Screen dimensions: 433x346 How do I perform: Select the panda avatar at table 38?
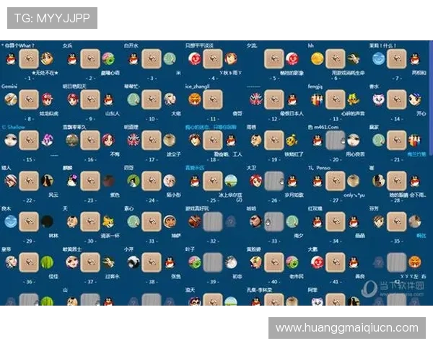tap(134, 262)
